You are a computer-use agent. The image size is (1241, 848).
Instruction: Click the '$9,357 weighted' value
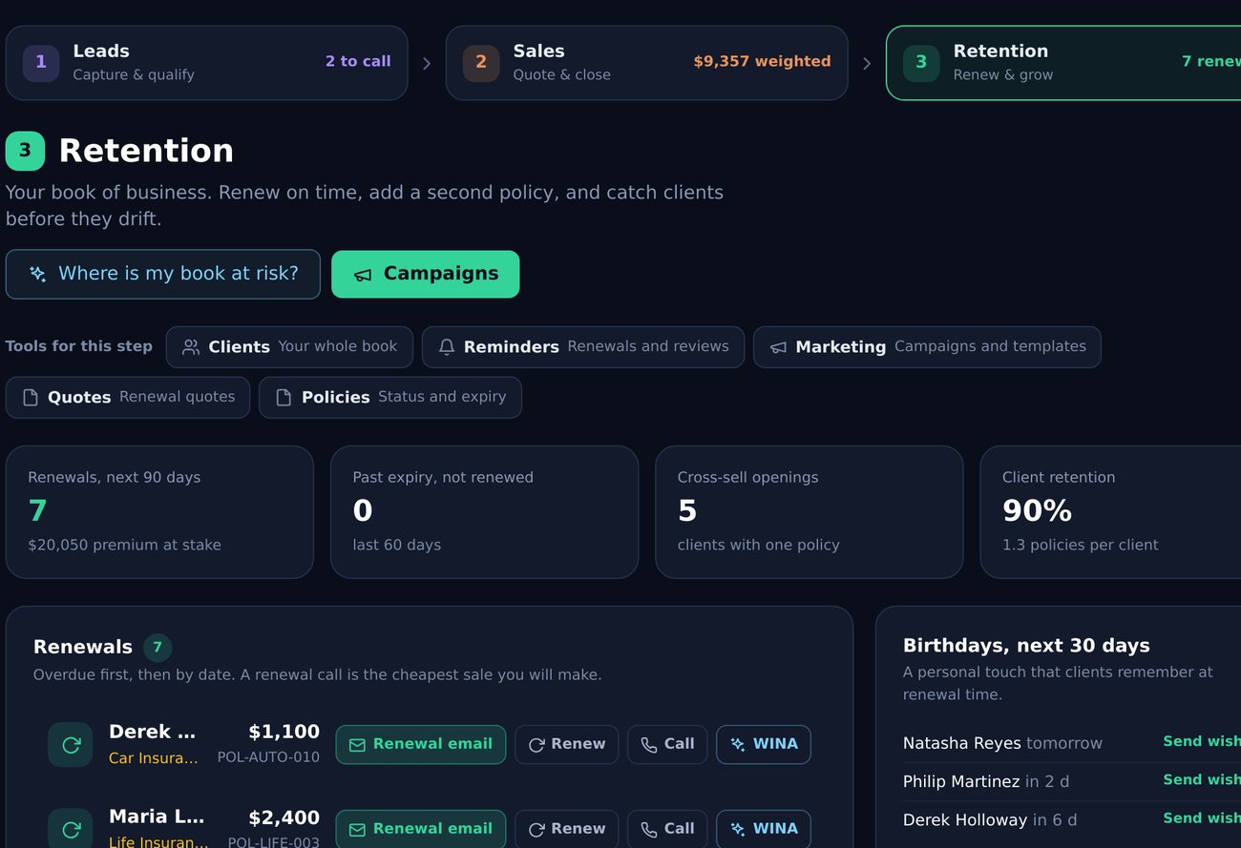(762, 61)
